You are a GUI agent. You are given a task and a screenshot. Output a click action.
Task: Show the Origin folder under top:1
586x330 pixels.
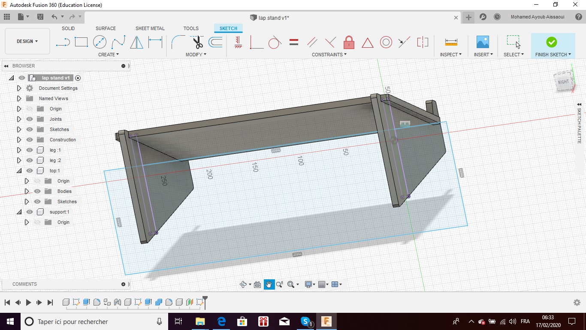(x=37, y=181)
